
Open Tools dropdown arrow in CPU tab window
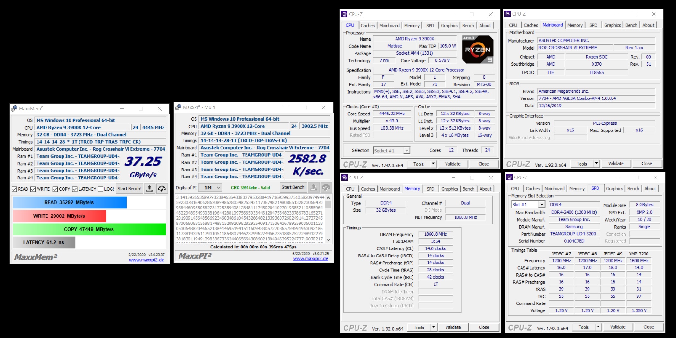coord(433,164)
